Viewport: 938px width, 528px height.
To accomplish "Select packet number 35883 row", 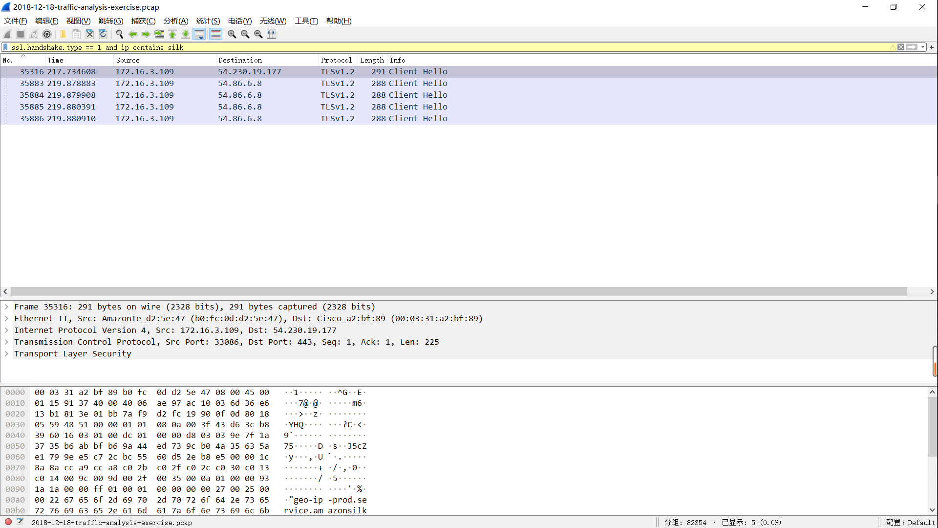I will 469,84.
